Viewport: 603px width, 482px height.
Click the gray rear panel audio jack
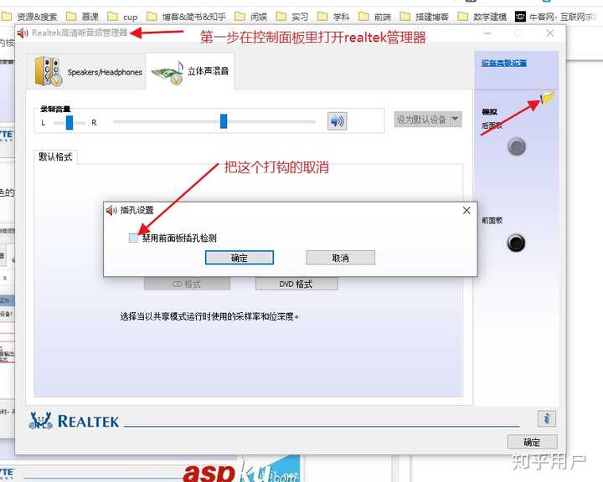(x=517, y=147)
